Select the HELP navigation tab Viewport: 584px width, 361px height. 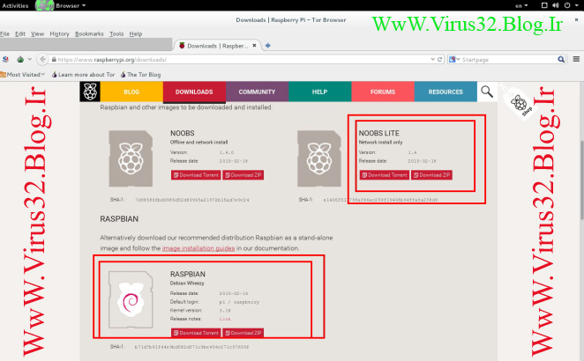point(319,92)
